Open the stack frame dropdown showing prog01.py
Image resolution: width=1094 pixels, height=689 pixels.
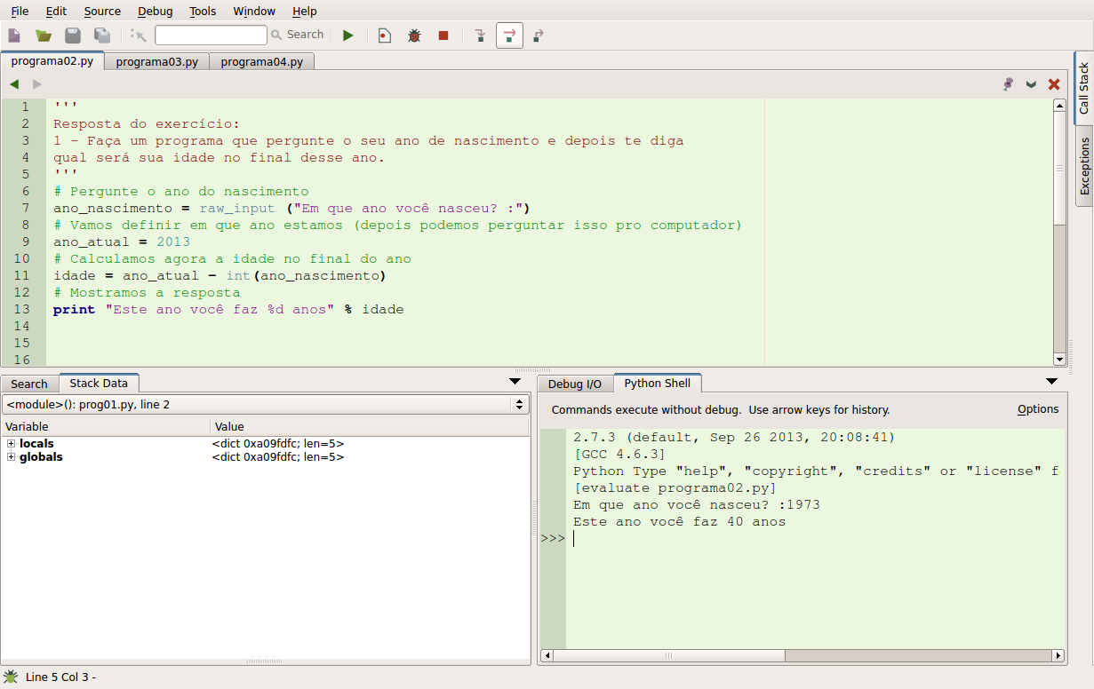pyautogui.click(x=518, y=404)
